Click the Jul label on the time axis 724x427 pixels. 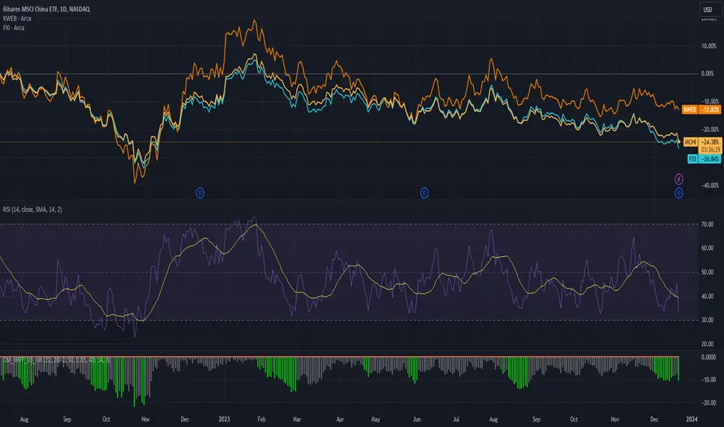[456, 419]
